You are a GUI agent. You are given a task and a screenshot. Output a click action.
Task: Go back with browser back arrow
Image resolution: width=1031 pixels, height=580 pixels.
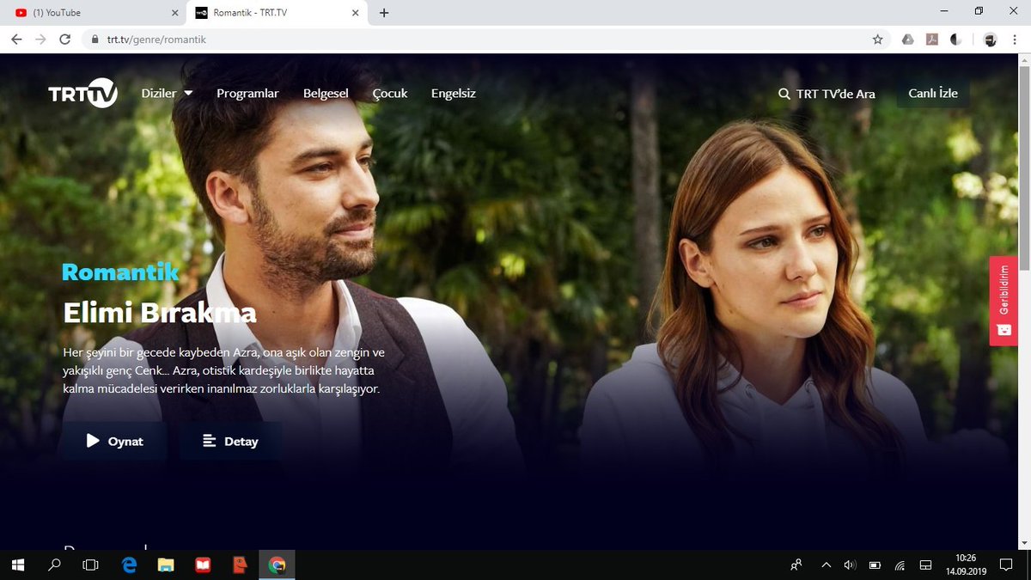(16, 39)
